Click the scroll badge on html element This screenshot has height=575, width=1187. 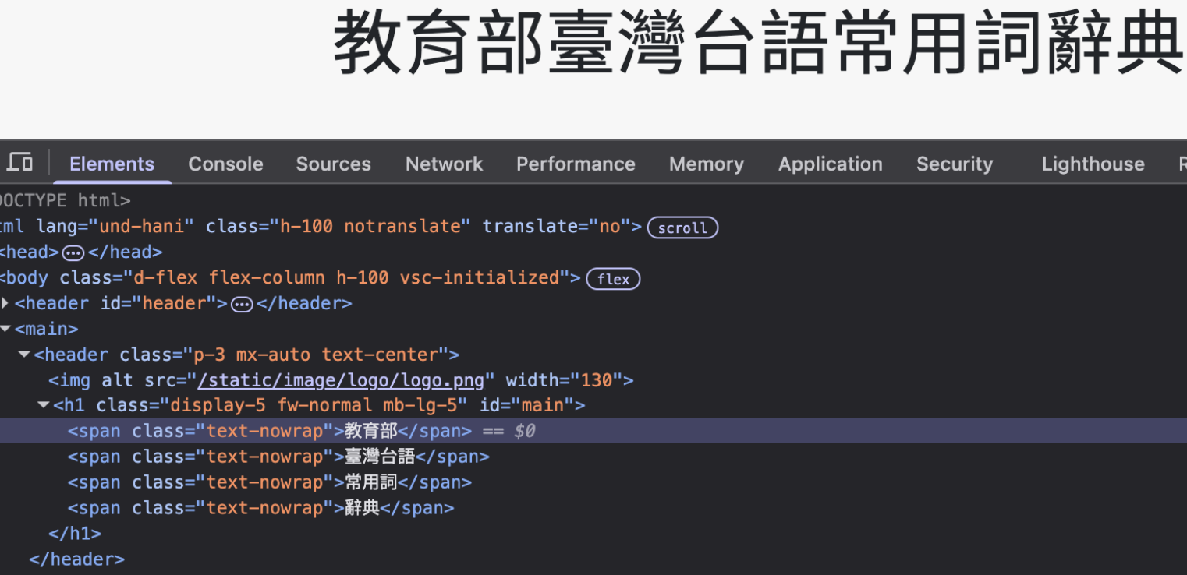click(x=682, y=228)
